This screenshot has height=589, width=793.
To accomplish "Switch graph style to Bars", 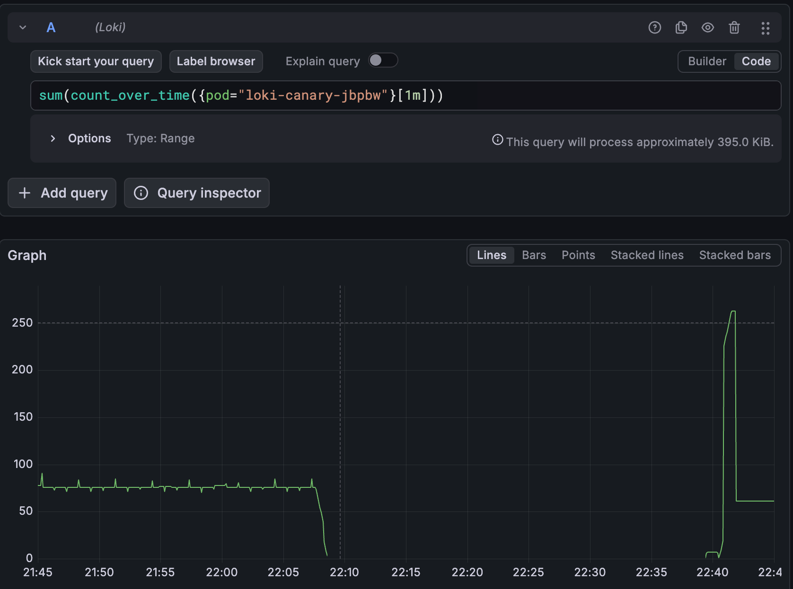I will [534, 255].
